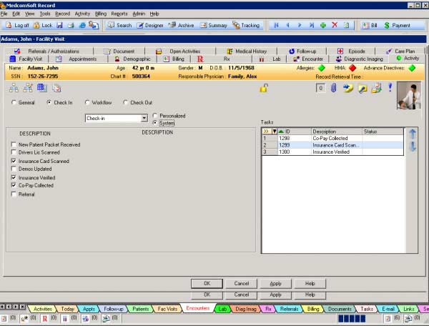Select the Workflow radio button

click(87, 102)
